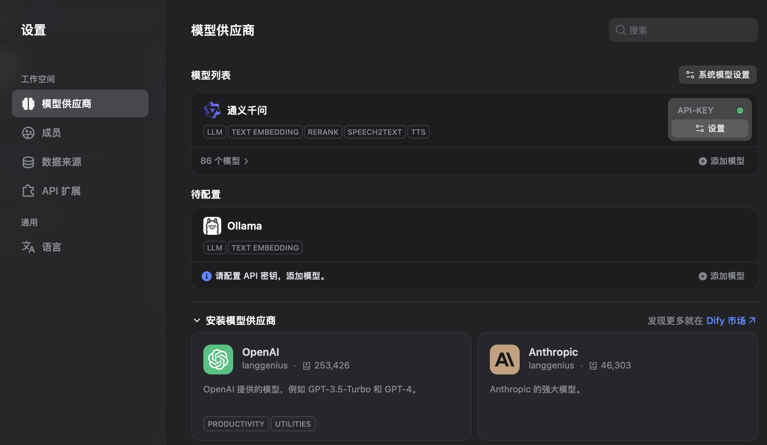Click the 系统模型设置 button
The height and width of the screenshot is (445, 767).
pyautogui.click(x=717, y=75)
